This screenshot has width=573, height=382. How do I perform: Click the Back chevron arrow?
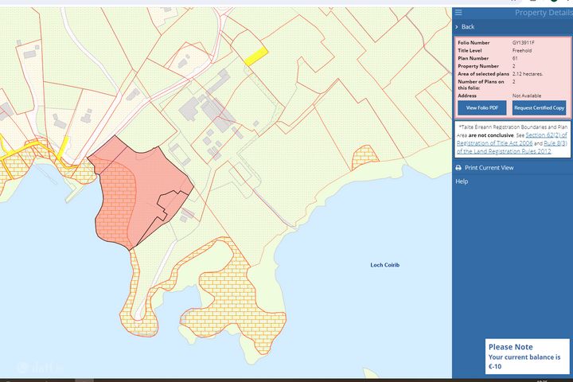click(x=457, y=27)
